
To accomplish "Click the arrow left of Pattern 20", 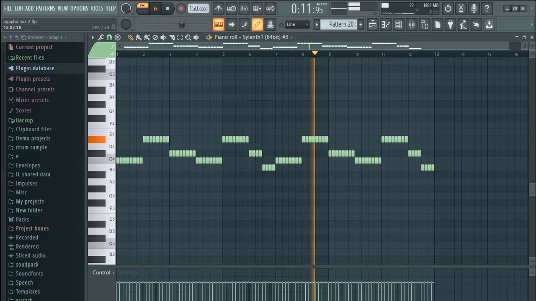I will tap(317, 25).
